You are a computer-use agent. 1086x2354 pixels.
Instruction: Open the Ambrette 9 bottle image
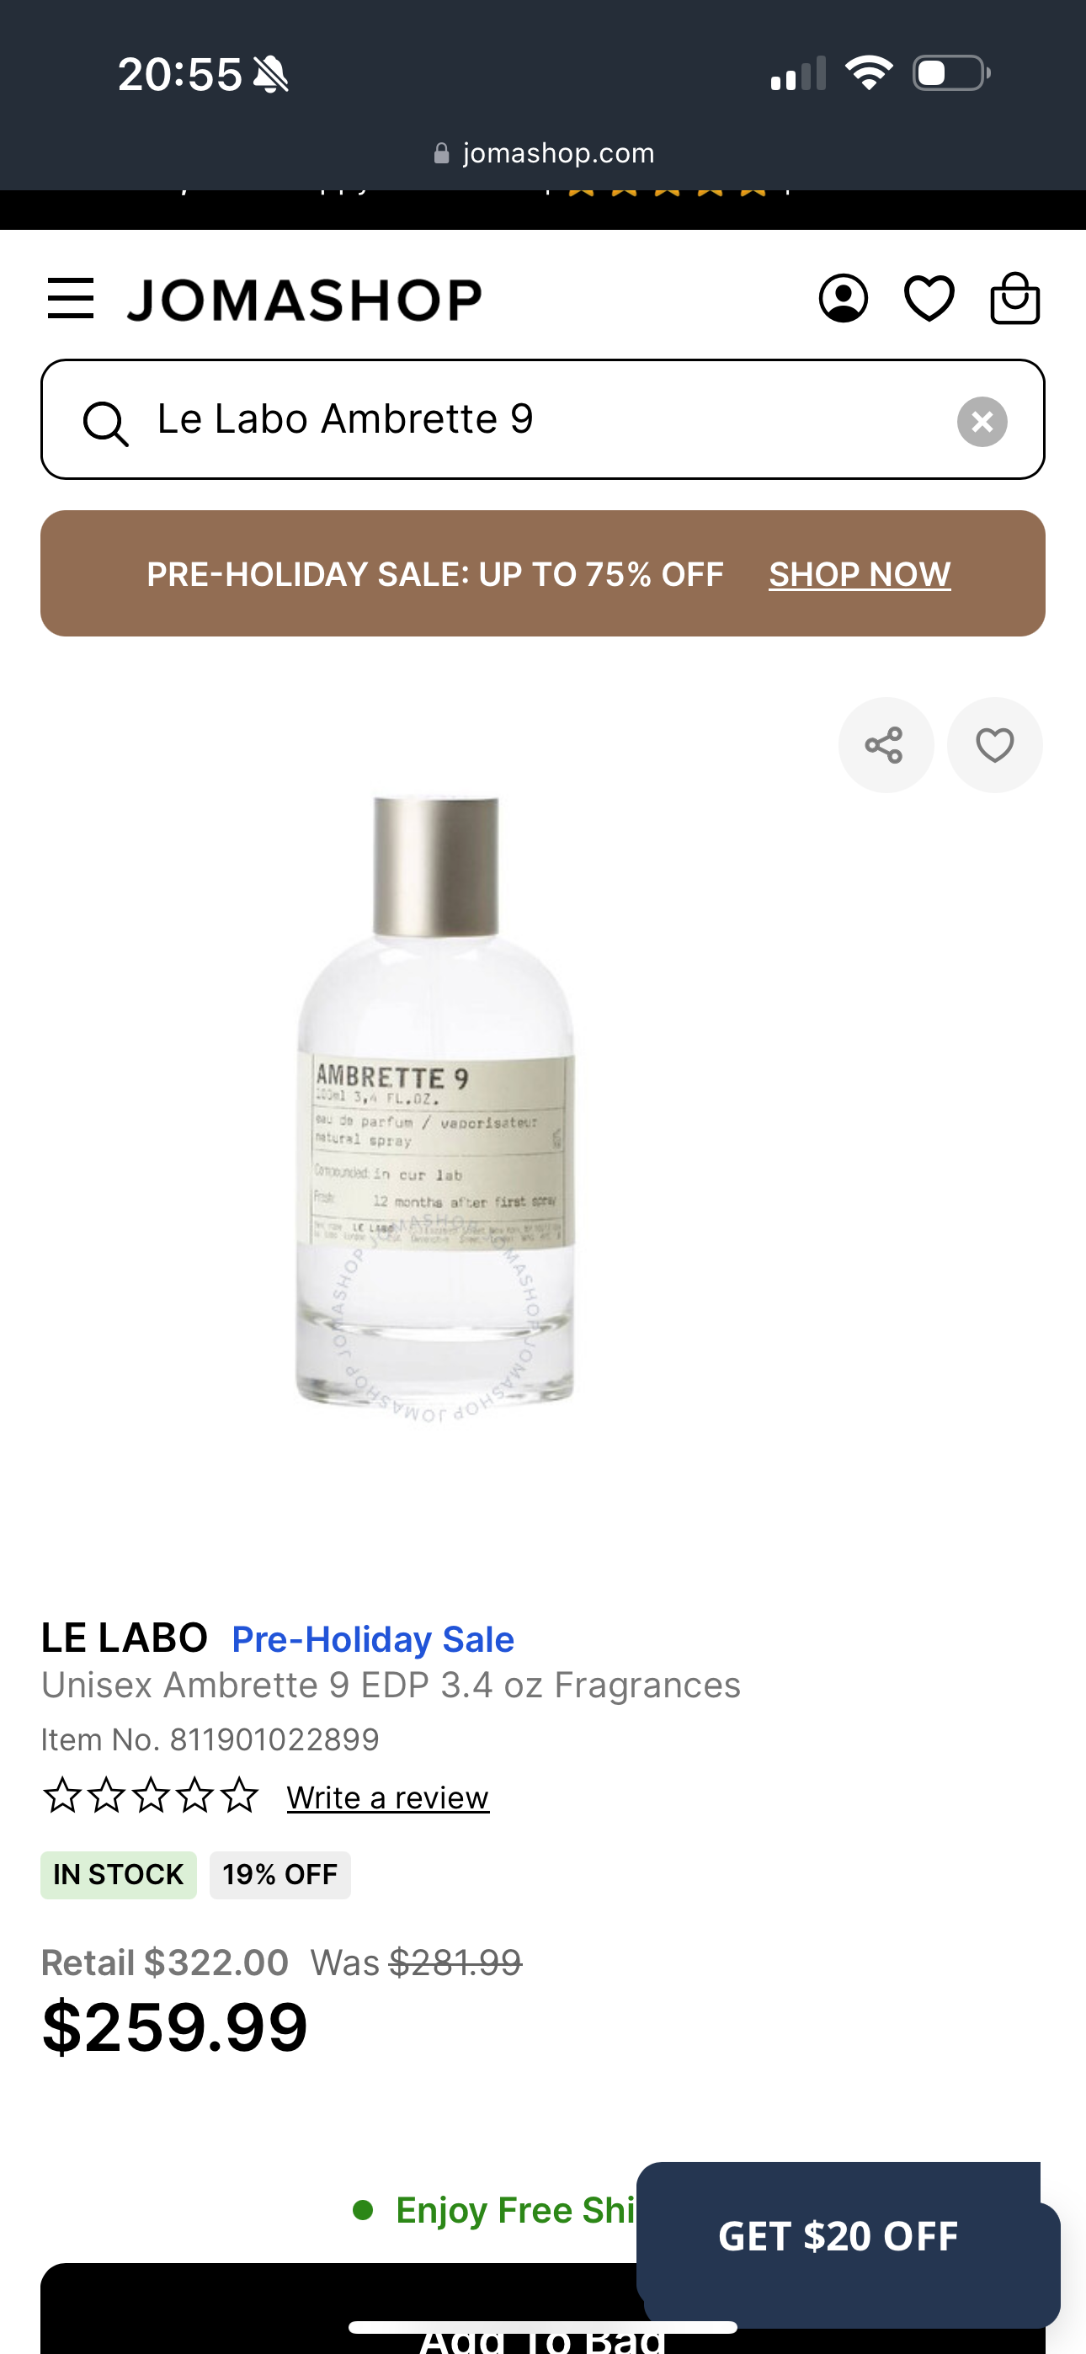[435, 1105]
